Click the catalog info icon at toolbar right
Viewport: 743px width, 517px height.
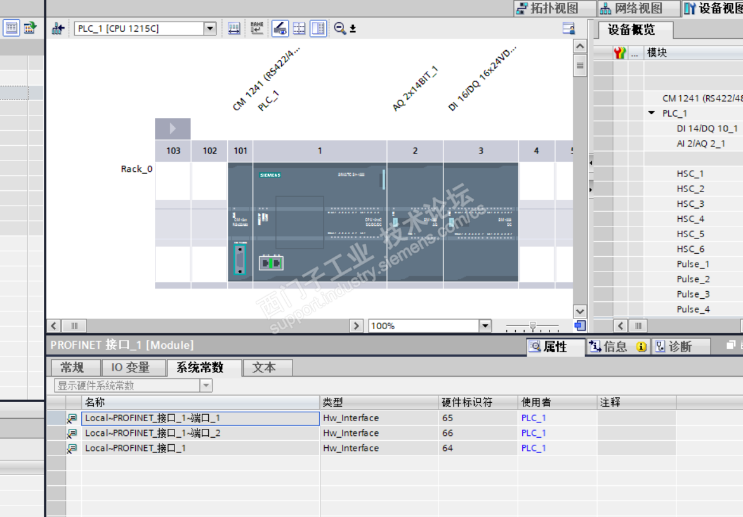click(x=569, y=29)
